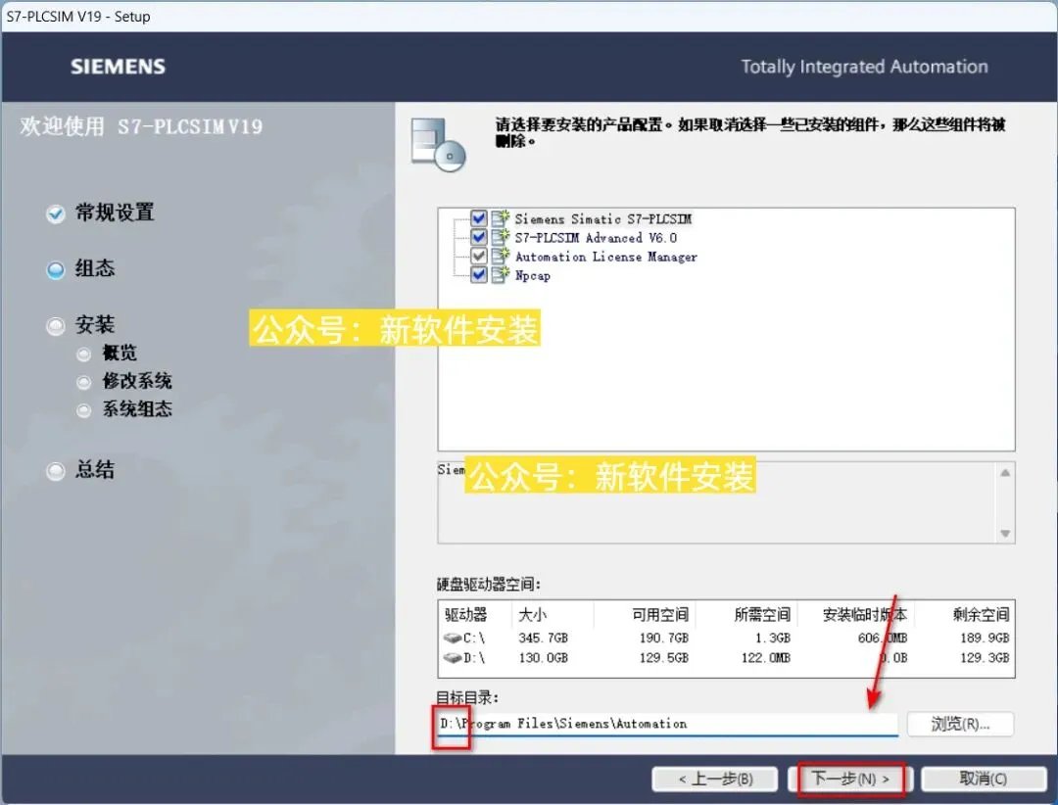Click the Npcap package icon
The width and height of the screenshot is (1058, 805).
(500, 274)
